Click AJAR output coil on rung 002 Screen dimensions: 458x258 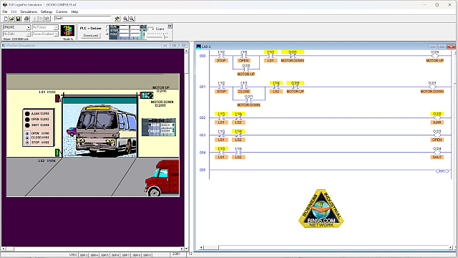[x=437, y=118]
